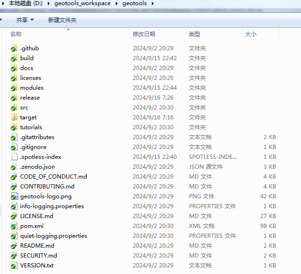Expand arrow after geotools_workspace breadcrumb
Viewport: 301px width, 274px height.
point(117,3)
